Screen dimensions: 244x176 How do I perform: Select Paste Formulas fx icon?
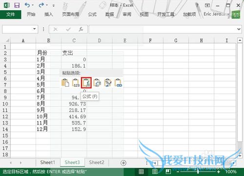(x=86, y=83)
